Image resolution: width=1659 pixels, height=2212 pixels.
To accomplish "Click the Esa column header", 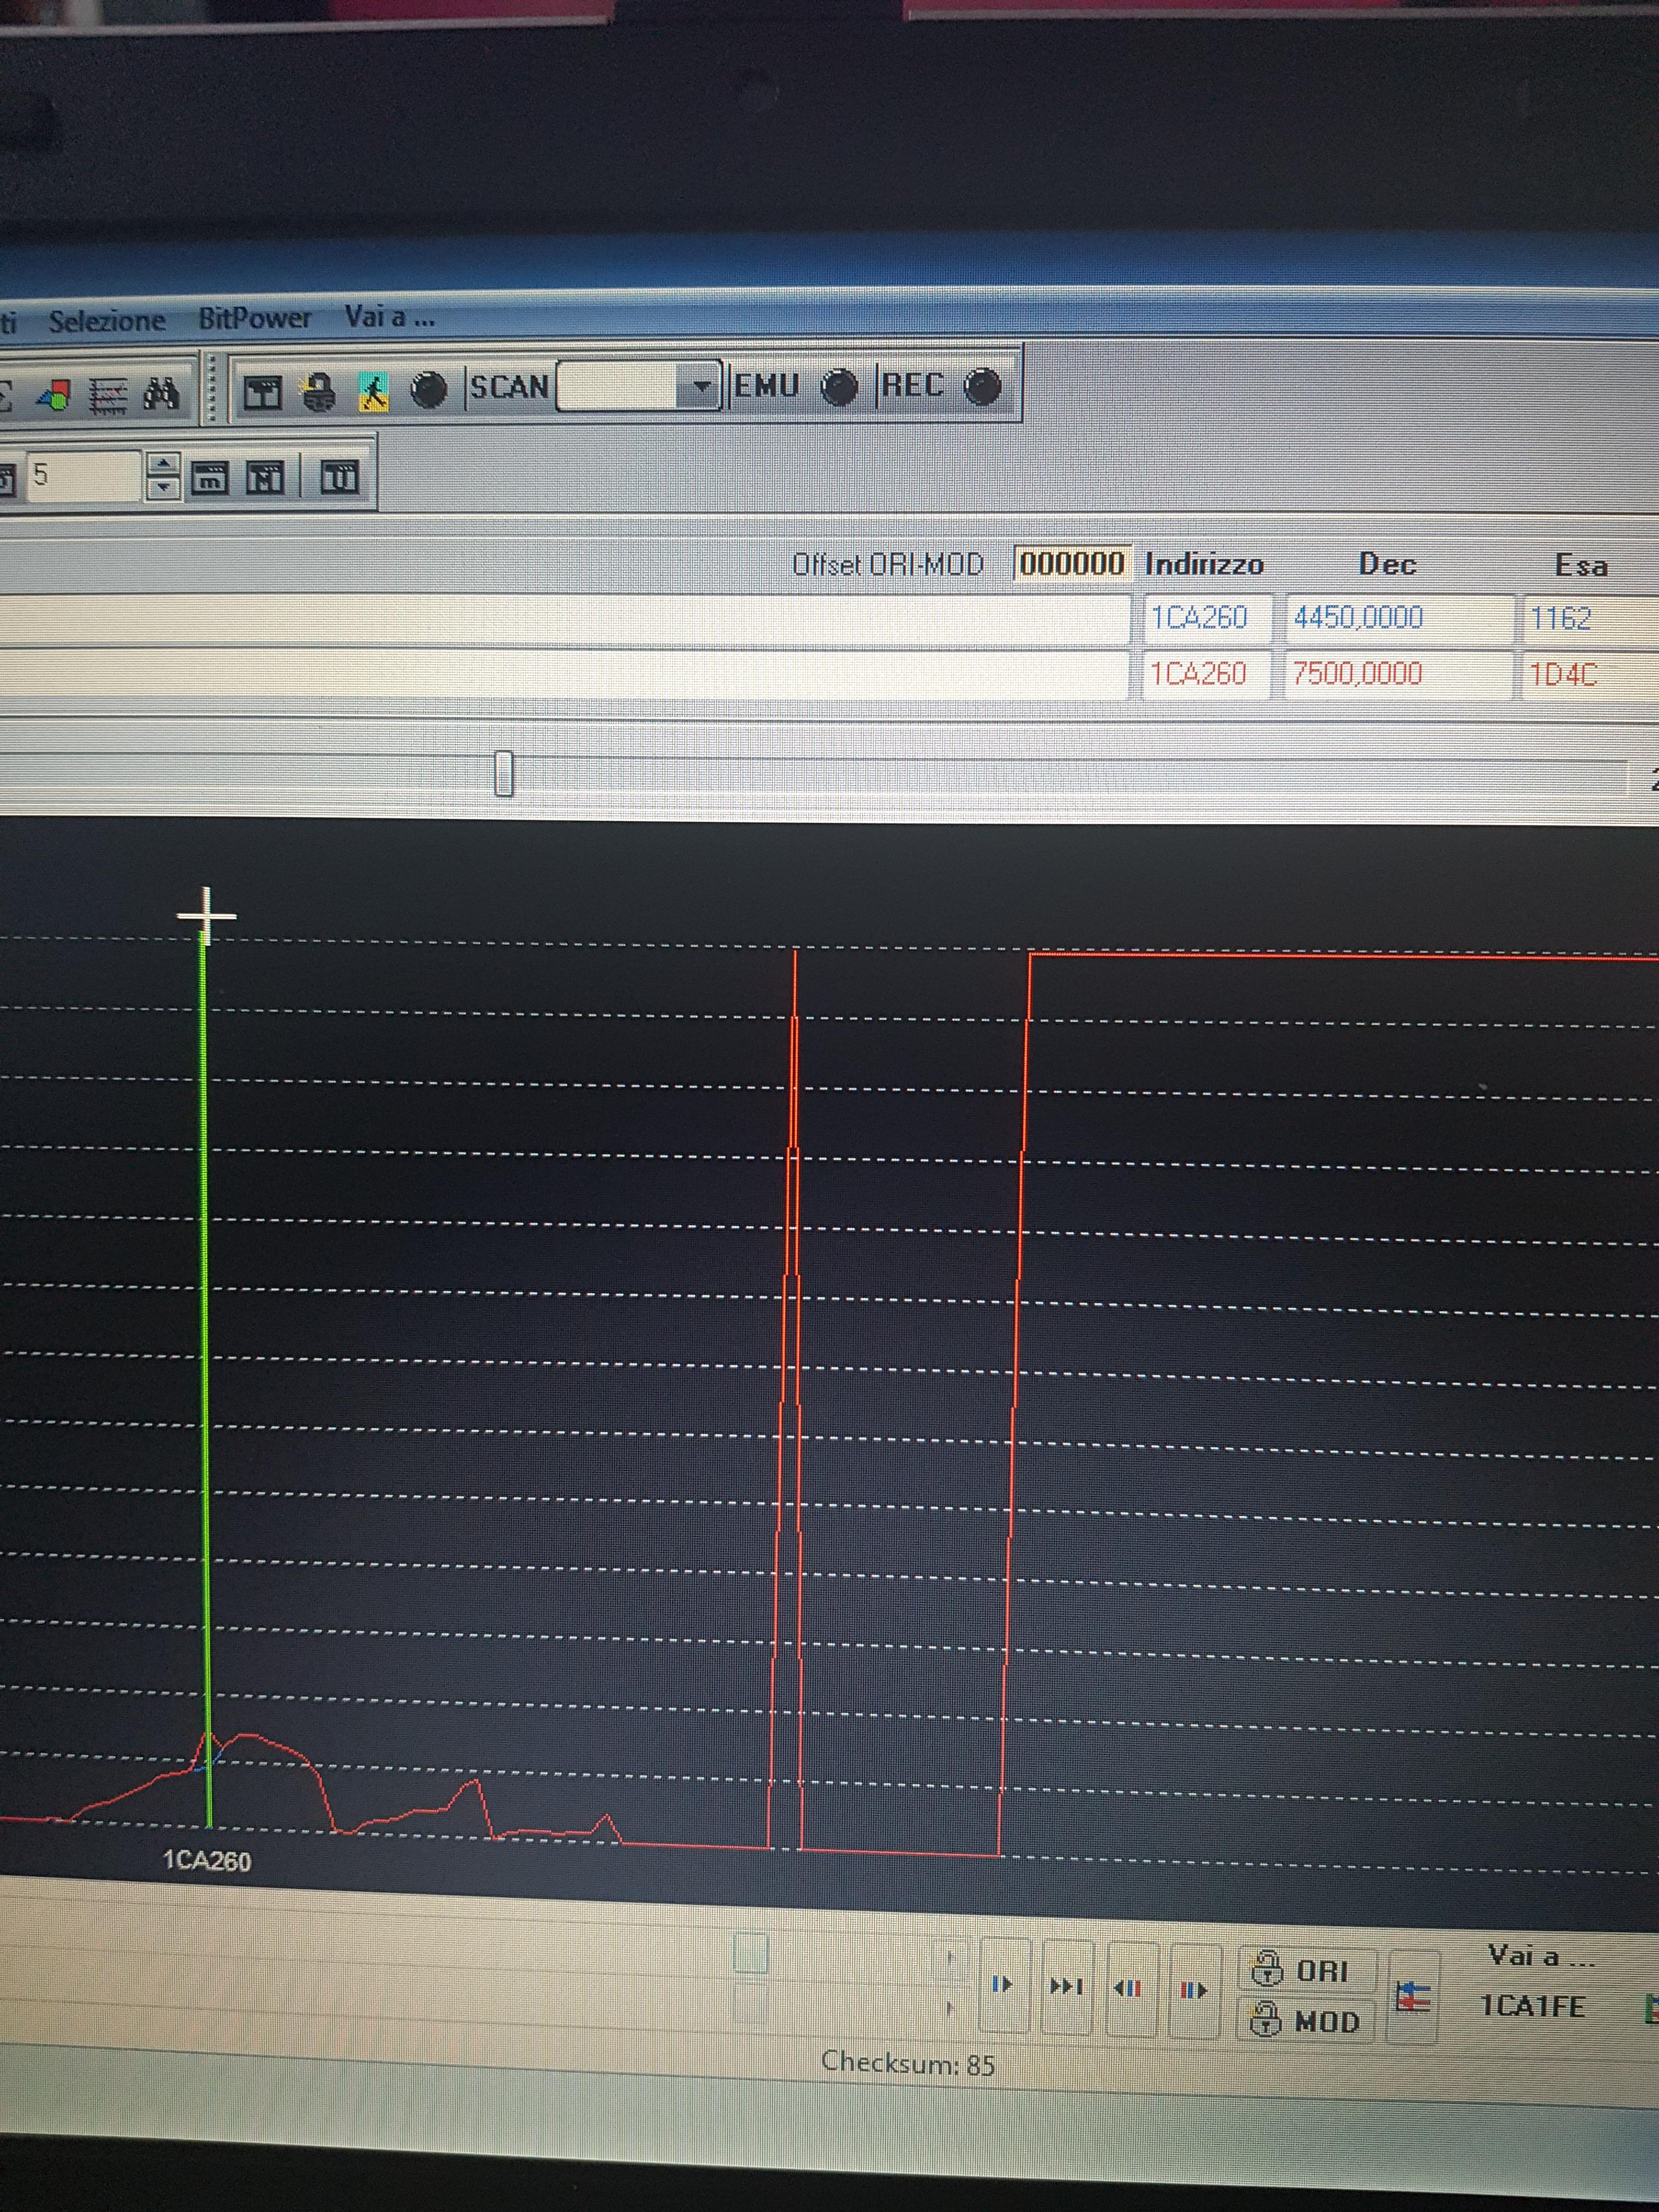I will (x=1581, y=566).
